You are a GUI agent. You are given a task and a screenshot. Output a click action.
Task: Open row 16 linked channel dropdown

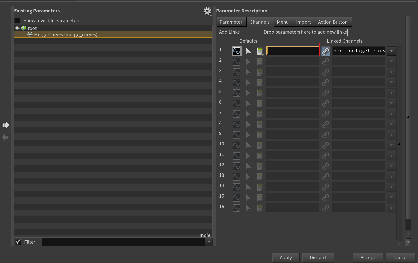pos(391,208)
